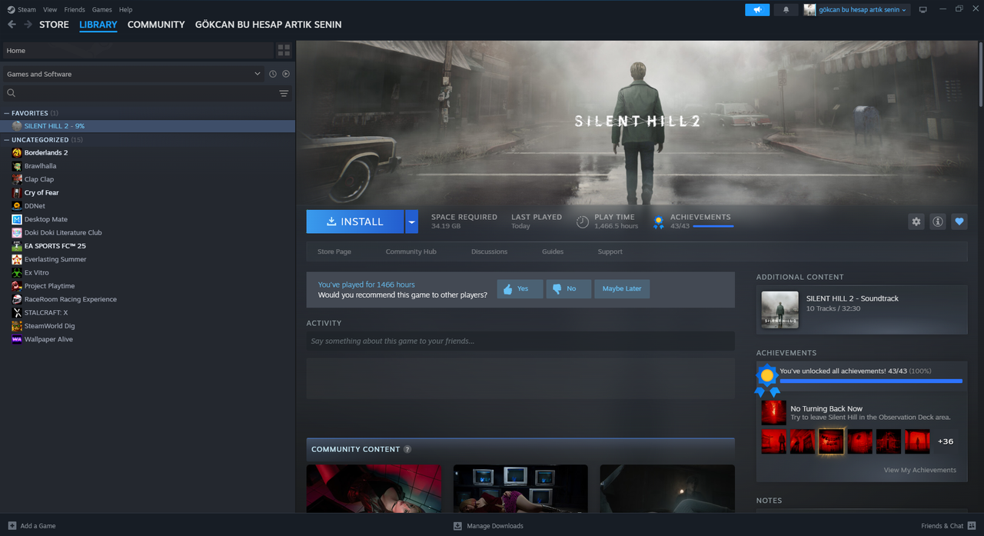Open the game info icon
The image size is (984, 536).
pos(938,221)
